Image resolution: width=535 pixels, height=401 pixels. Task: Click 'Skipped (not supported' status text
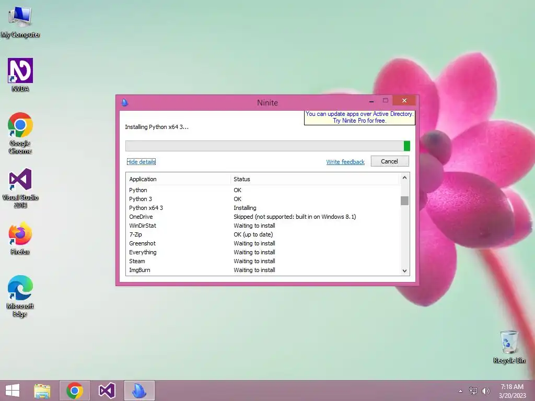pos(295,217)
